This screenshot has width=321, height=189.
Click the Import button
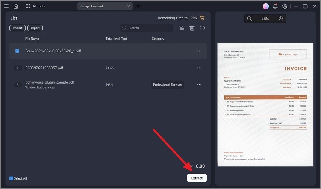tap(17, 28)
